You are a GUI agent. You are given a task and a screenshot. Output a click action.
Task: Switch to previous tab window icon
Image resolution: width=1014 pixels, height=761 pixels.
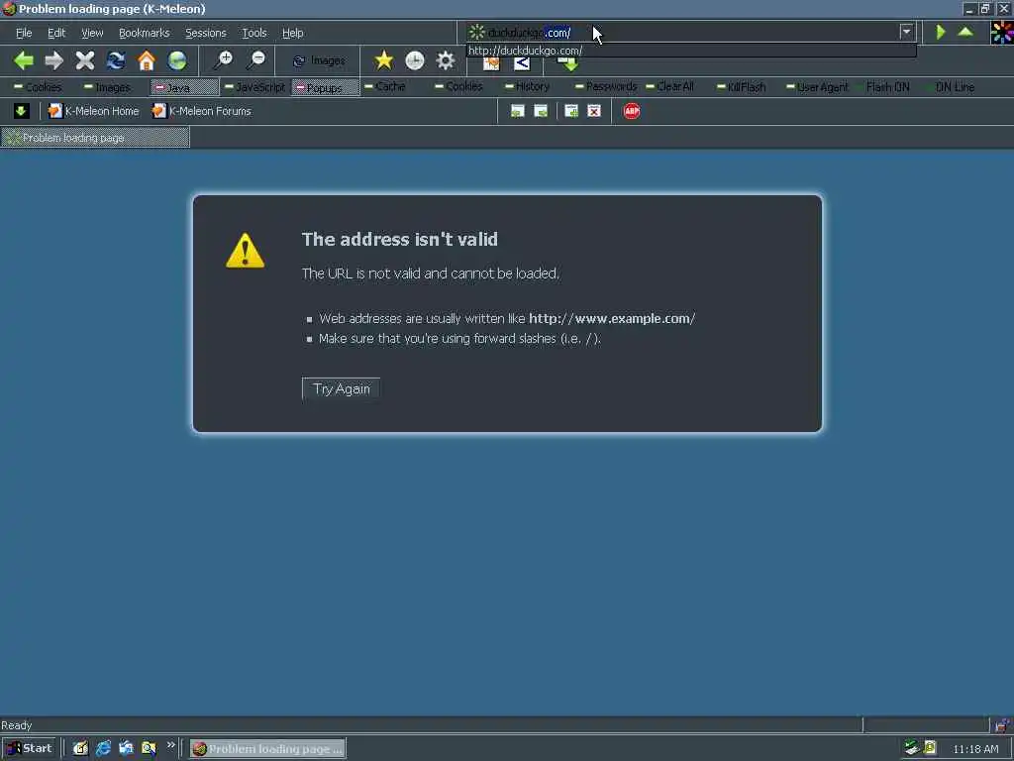pyautogui.click(x=517, y=111)
